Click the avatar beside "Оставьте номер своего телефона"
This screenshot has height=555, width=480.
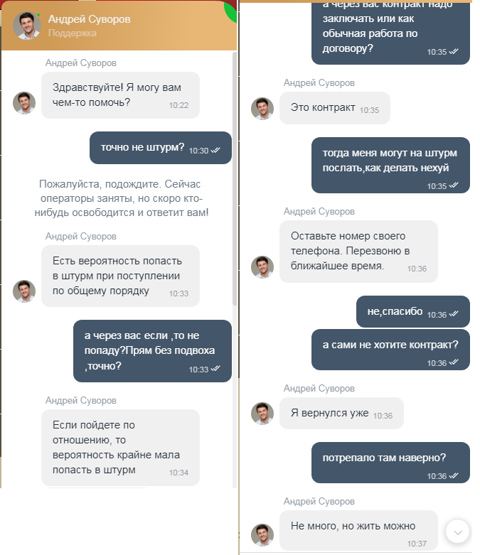point(262,267)
